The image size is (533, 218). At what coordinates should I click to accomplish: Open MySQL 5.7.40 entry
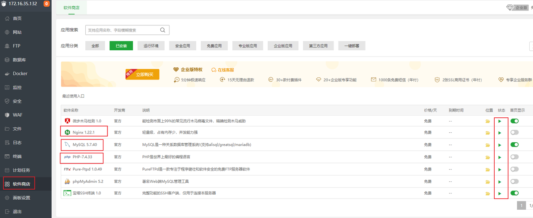[85, 145]
